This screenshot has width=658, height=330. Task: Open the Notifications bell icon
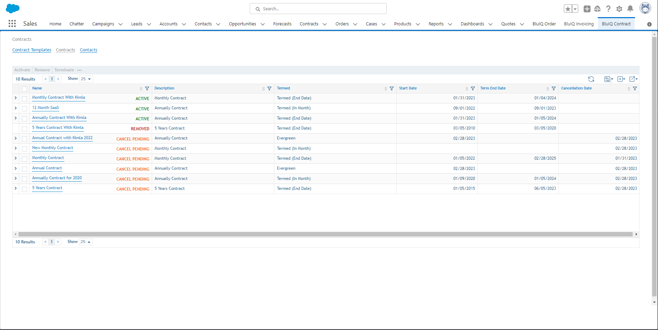coord(630,9)
